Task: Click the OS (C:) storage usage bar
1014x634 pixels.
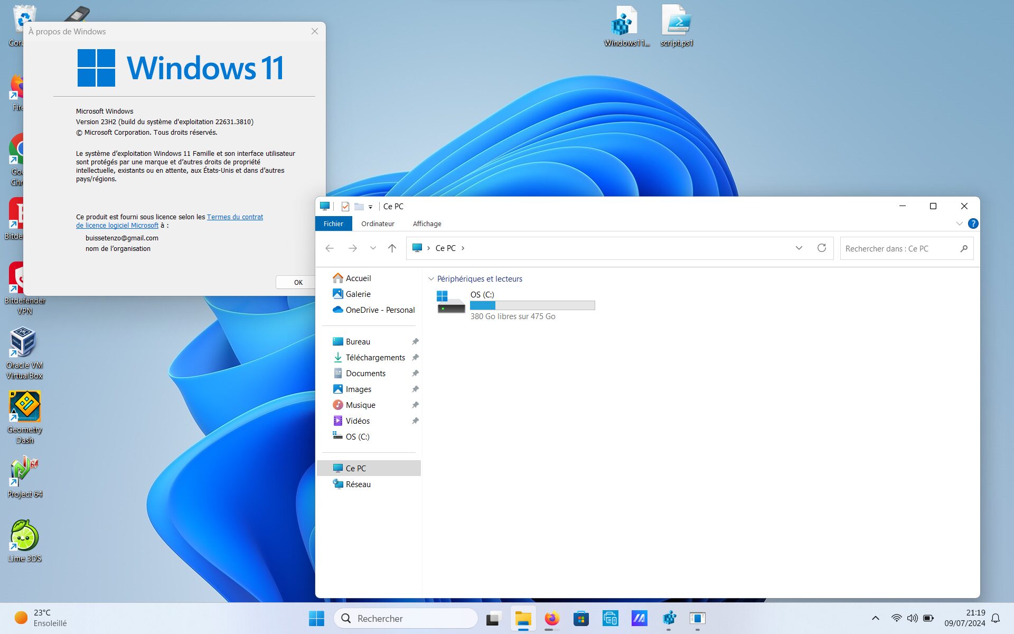Action: click(x=532, y=305)
